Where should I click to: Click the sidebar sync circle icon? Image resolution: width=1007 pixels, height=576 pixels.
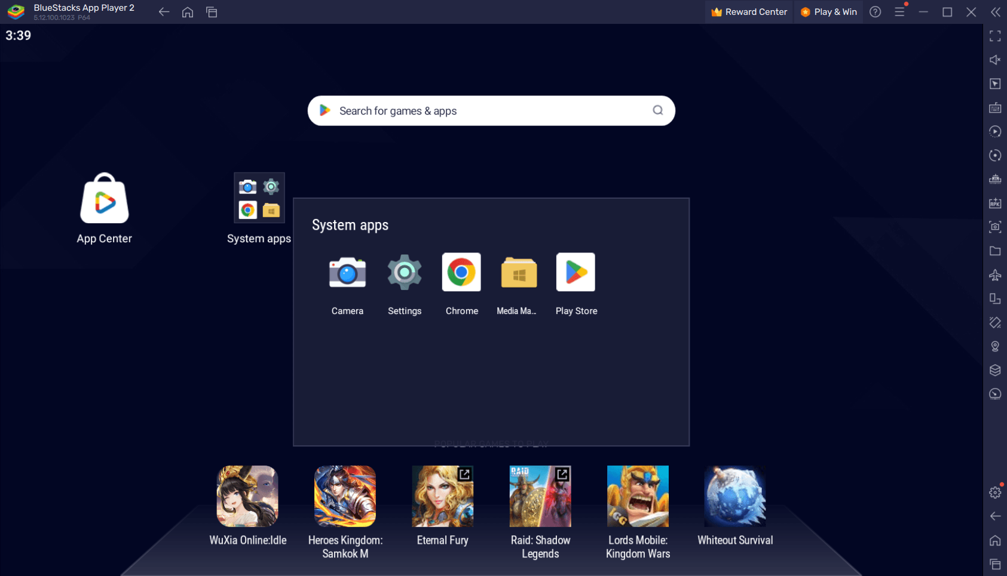[x=995, y=155]
